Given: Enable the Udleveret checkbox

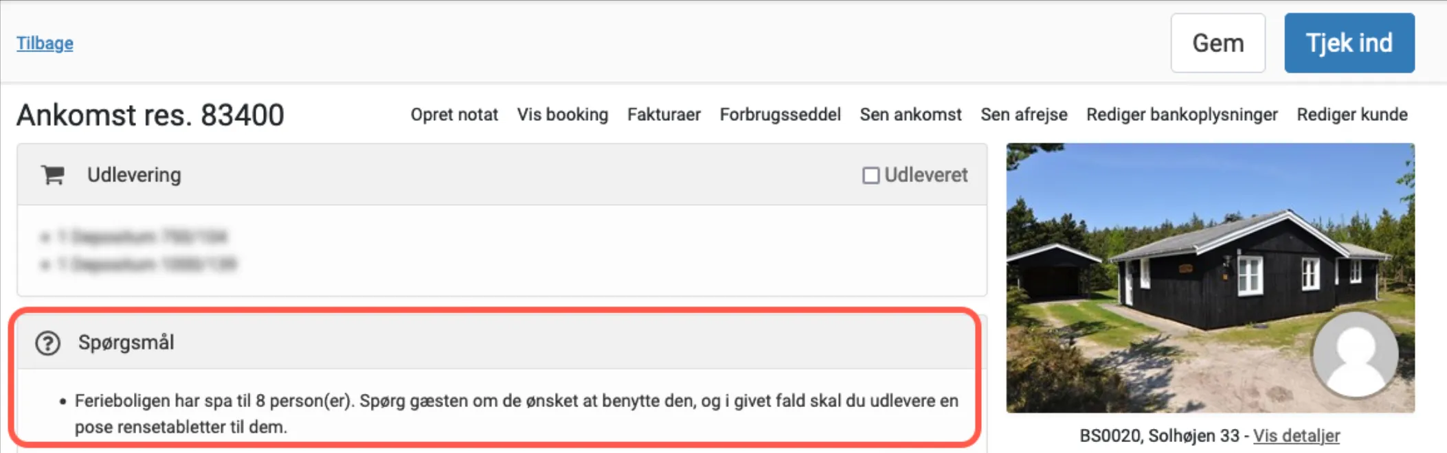Looking at the screenshot, I should coord(871,175).
